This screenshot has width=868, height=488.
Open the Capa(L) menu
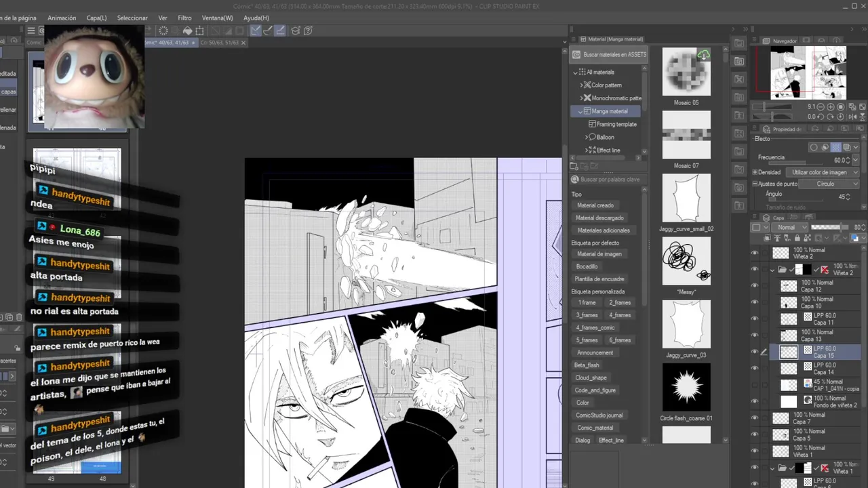coord(97,18)
